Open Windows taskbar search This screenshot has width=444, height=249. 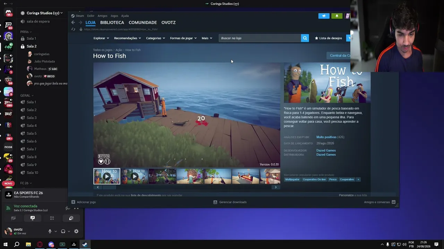tap(17, 245)
